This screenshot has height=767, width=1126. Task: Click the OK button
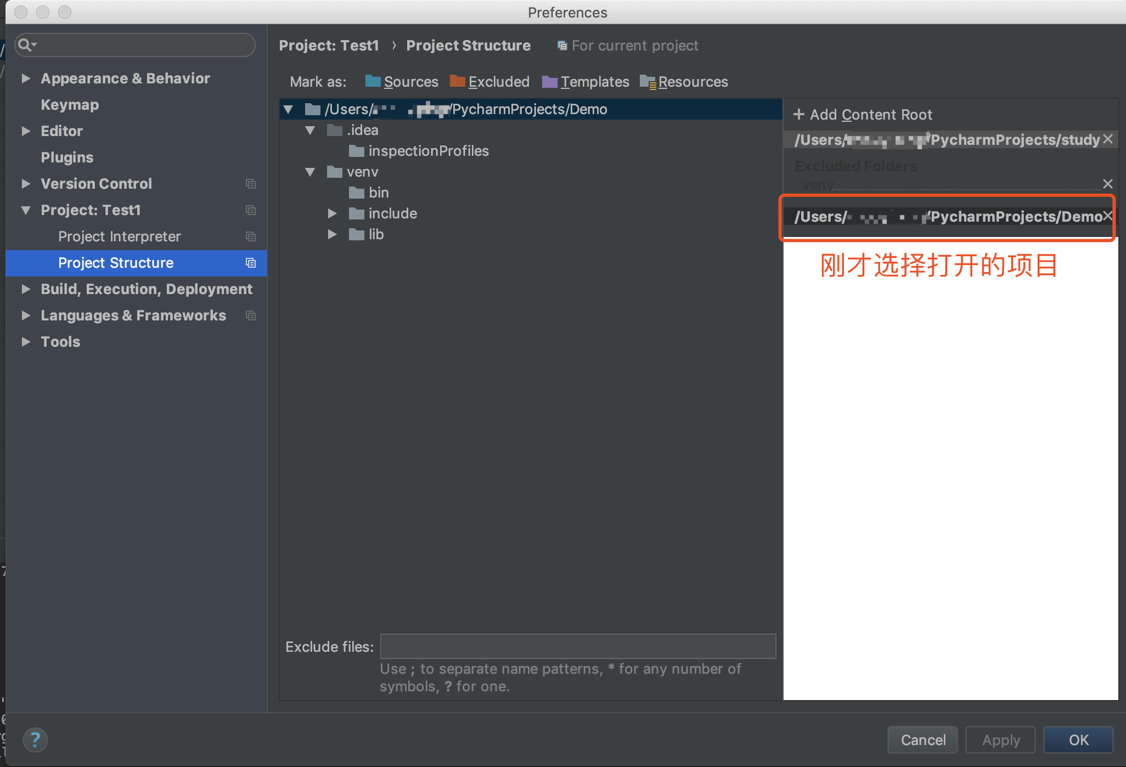pyautogui.click(x=1077, y=740)
